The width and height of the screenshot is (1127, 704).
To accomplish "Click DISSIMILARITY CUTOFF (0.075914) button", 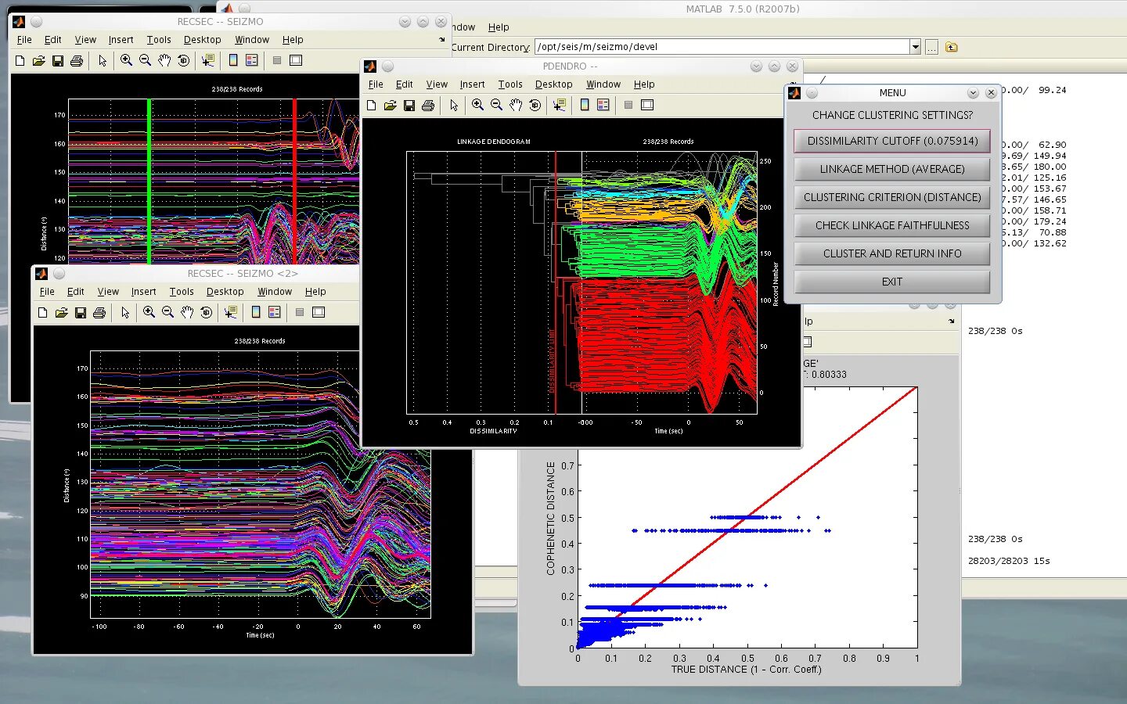I will (892, 141).
